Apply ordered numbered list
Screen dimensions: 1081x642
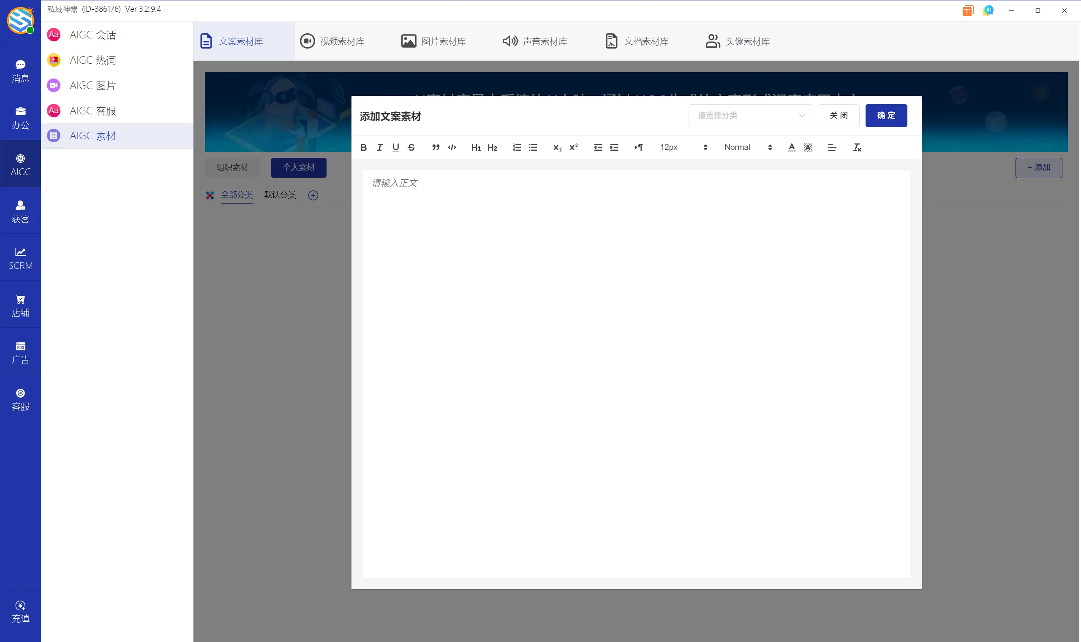[x=517, y=148]
